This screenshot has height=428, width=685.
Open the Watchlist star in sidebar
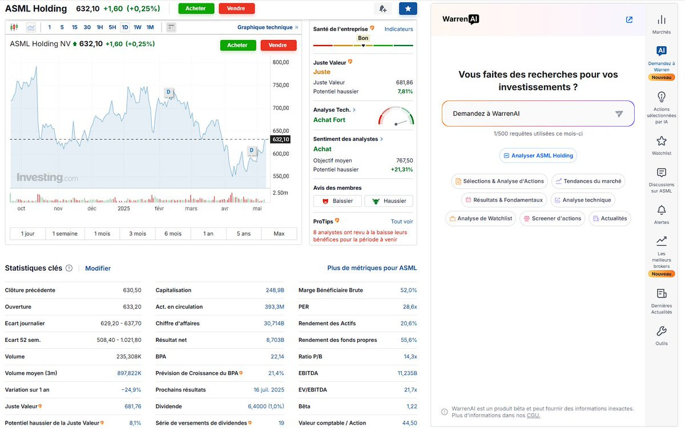click(662, 145)
